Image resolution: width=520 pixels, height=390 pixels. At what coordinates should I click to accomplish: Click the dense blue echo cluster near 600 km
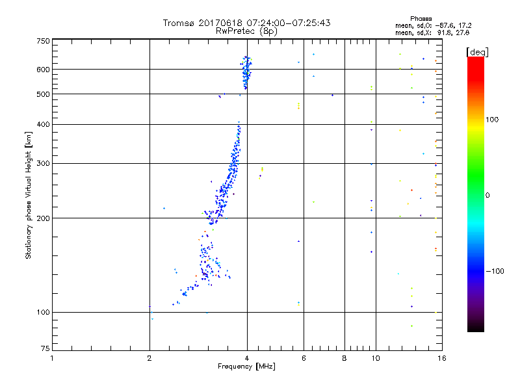[246, 71]
